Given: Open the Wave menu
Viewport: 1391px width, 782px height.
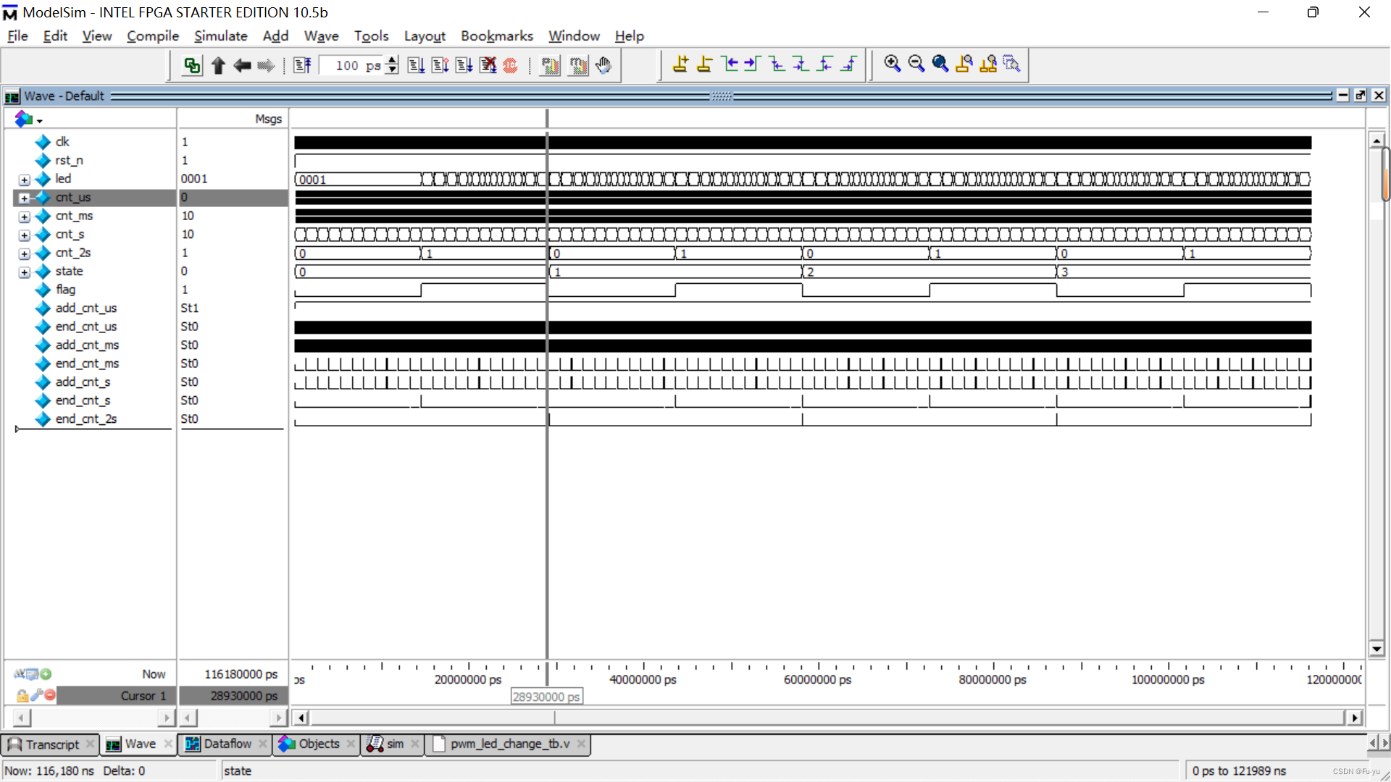Looking at the screenshot, I should pos(322,35).
